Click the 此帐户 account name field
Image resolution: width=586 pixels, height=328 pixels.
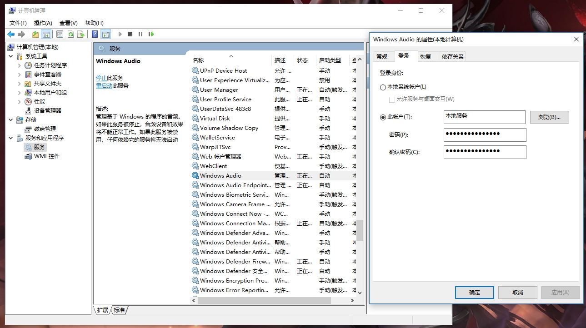[485, 117]
